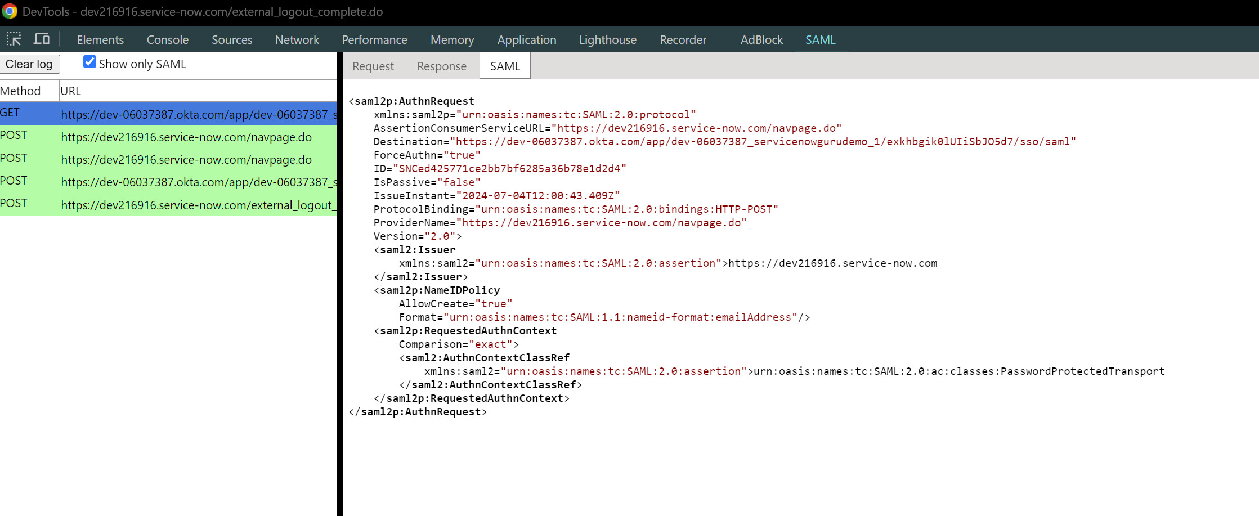This screenshot has width=1259, height=516.
Task: Uncheck the Show only SAML checkbox
Action: (89, 62)
